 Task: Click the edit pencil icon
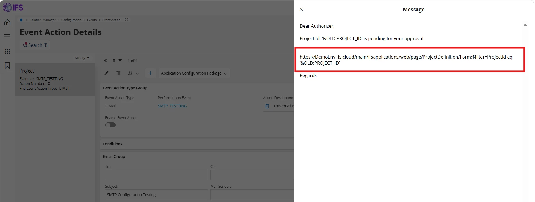coord(106,73)
